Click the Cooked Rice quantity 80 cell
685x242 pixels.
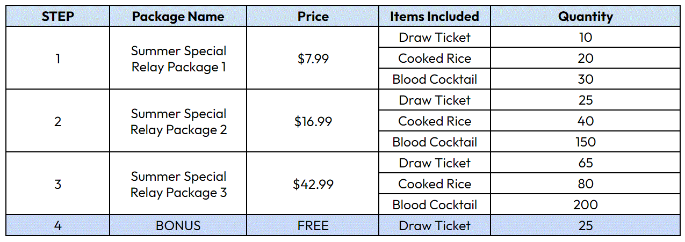coord(586,184)
